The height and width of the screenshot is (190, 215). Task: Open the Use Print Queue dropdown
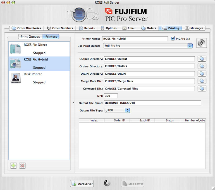(x=148, y=46)
